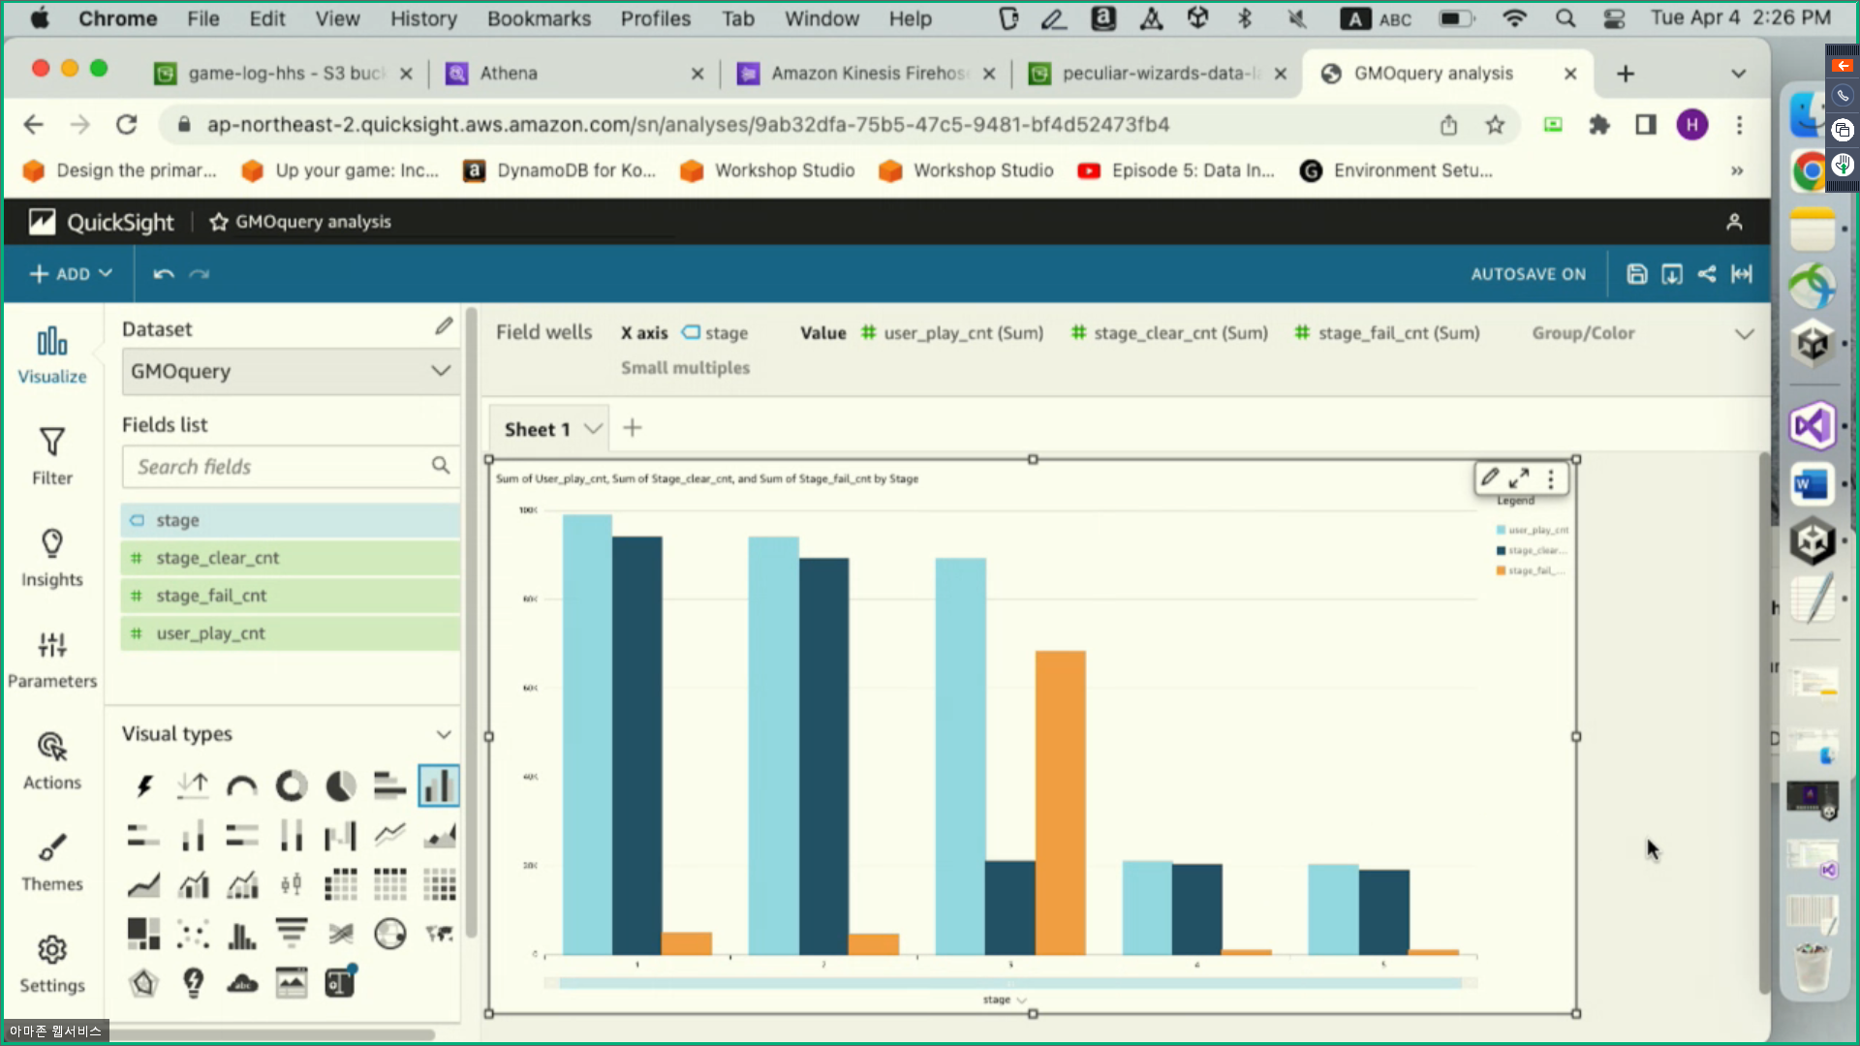Viewport: 1860px width, 1046px height.
Task: Open the Parameters panel
Action: pyautogui.click(x=51, y=660)
